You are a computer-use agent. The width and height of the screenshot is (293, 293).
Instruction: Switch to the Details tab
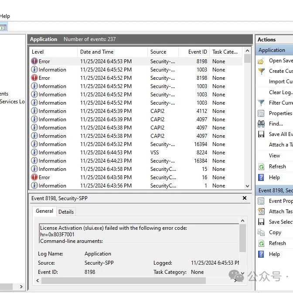pos(66,212)
